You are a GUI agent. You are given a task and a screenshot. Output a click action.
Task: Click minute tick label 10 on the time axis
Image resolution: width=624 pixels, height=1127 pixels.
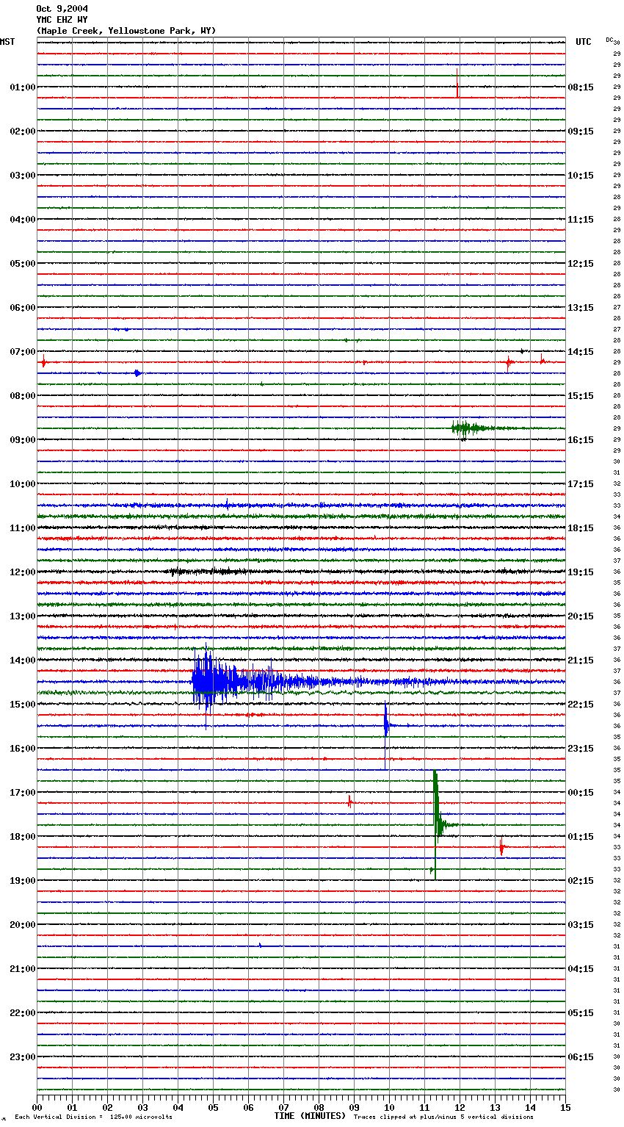coord(389,1107)
